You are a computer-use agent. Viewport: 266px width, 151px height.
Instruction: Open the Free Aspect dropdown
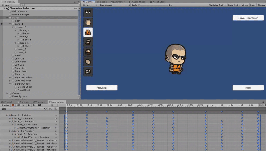[115, 5]
